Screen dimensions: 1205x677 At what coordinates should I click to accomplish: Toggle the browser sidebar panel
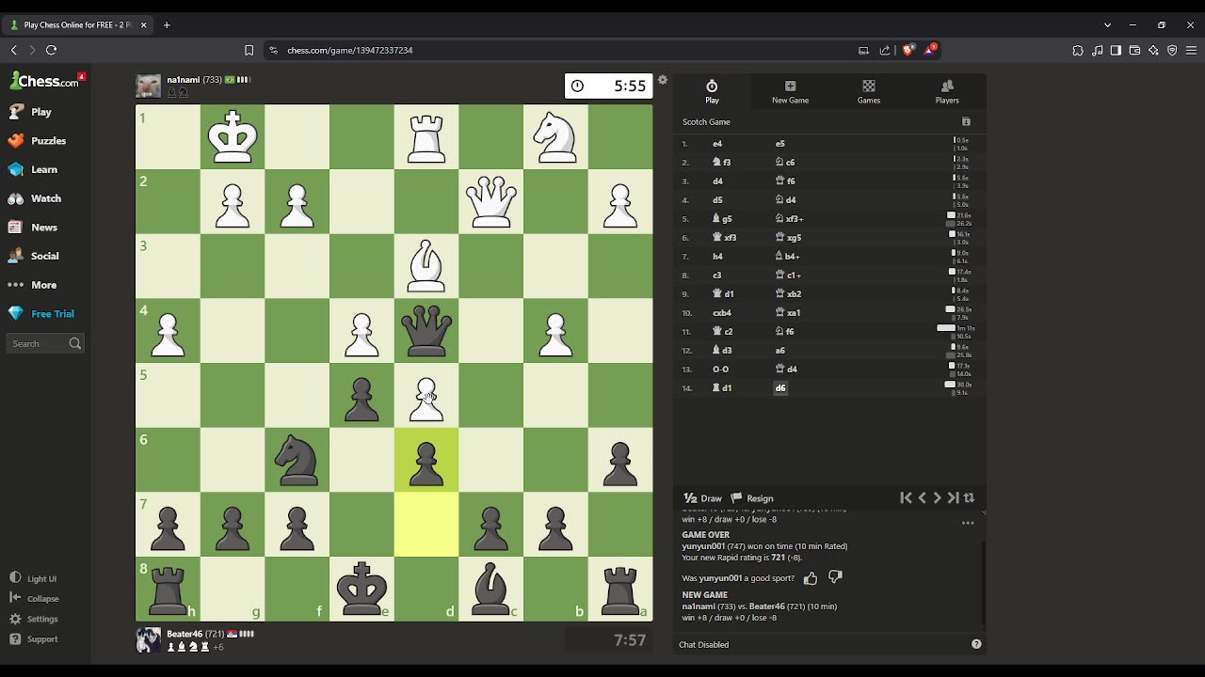pyautogui.click(x=1116, y=50)
